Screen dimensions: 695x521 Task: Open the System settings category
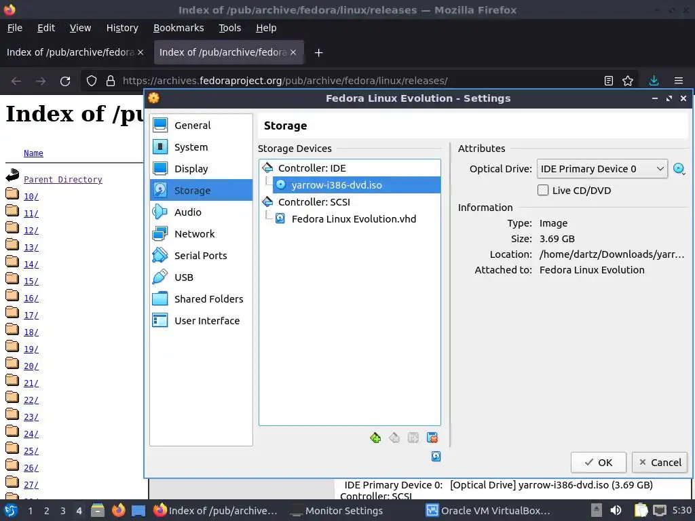click(x=201, y=147)
